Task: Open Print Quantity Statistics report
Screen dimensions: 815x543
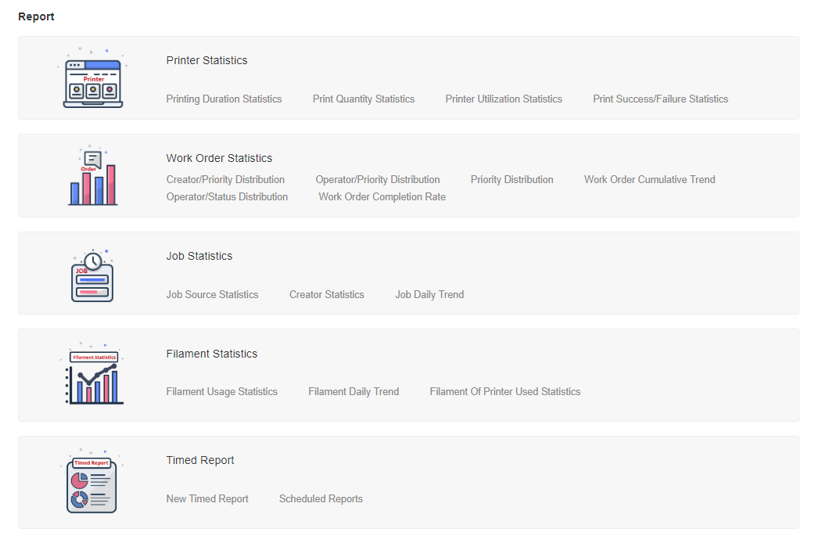Action: pos(364,99)
